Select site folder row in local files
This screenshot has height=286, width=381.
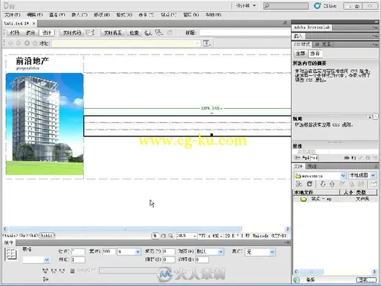pos(335,199)
